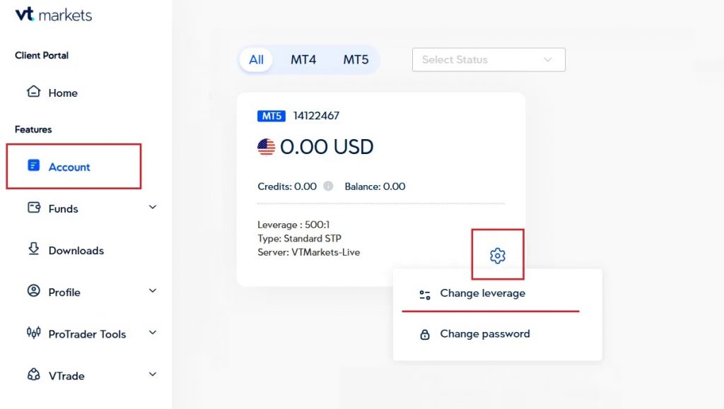Click the VTrade sidebar icon
Viewport: 724px width, 409px height.
coord(34,374)
